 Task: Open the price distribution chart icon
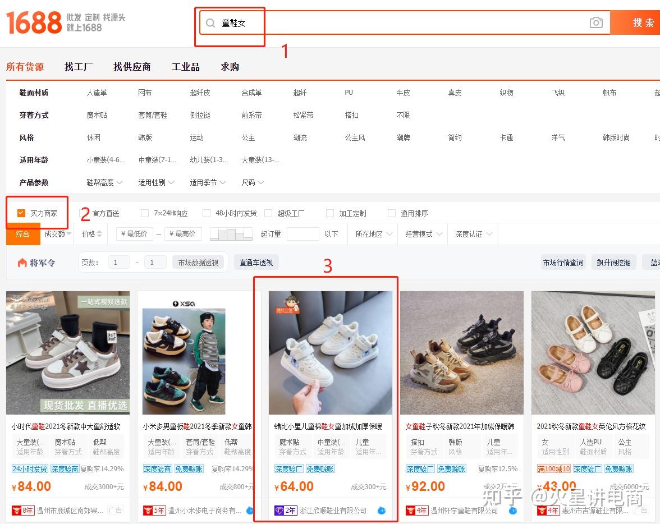click(x=231, y=234)
